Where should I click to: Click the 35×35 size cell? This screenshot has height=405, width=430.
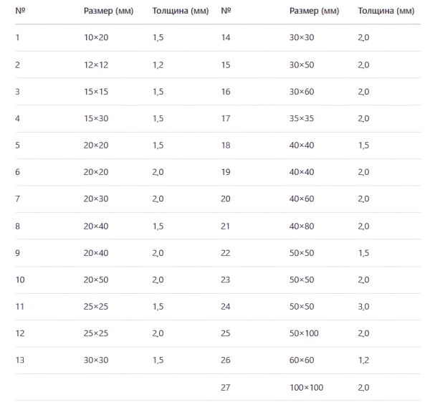pyautogui.click(x=301, y=118)
